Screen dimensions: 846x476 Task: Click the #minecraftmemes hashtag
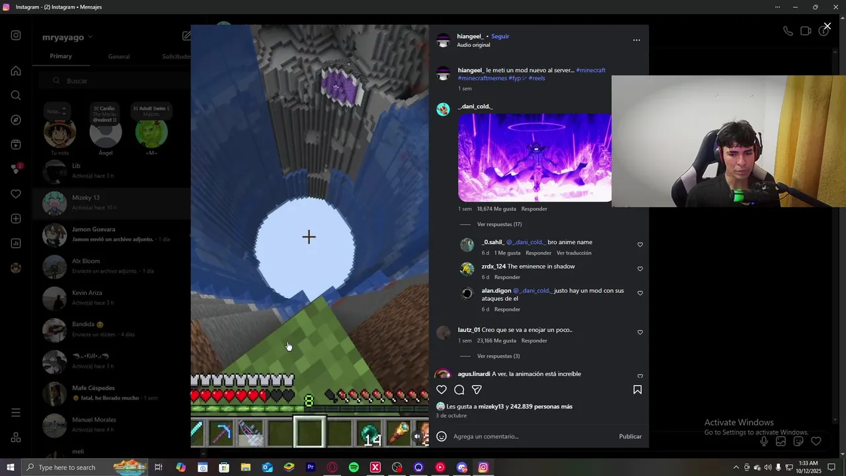482,78
